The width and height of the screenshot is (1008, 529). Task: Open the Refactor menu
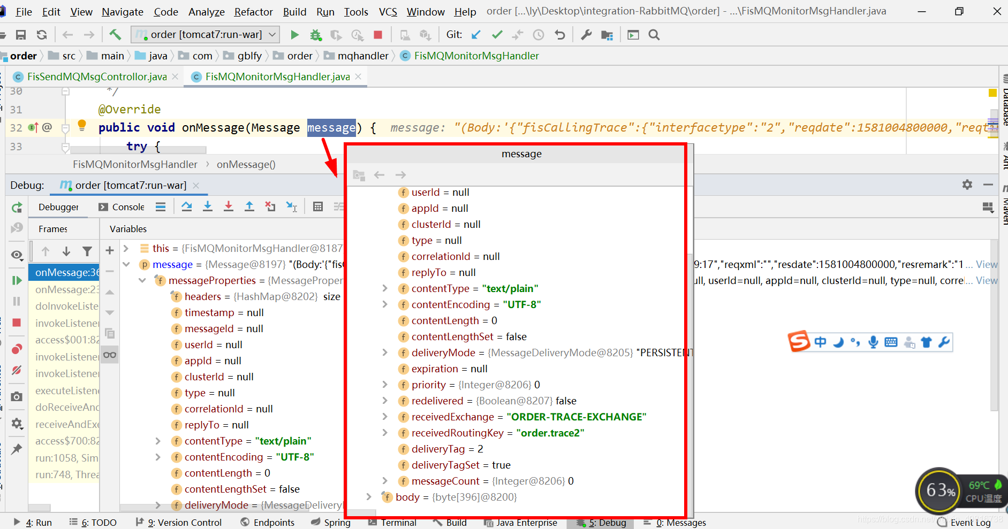coord(253,12)
